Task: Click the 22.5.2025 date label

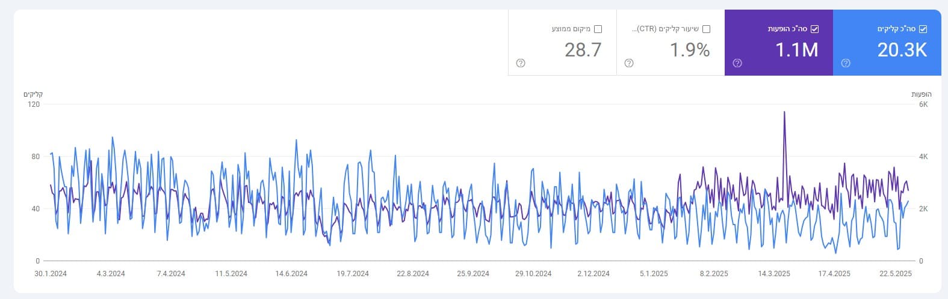Action: click(x=895, y=274)
